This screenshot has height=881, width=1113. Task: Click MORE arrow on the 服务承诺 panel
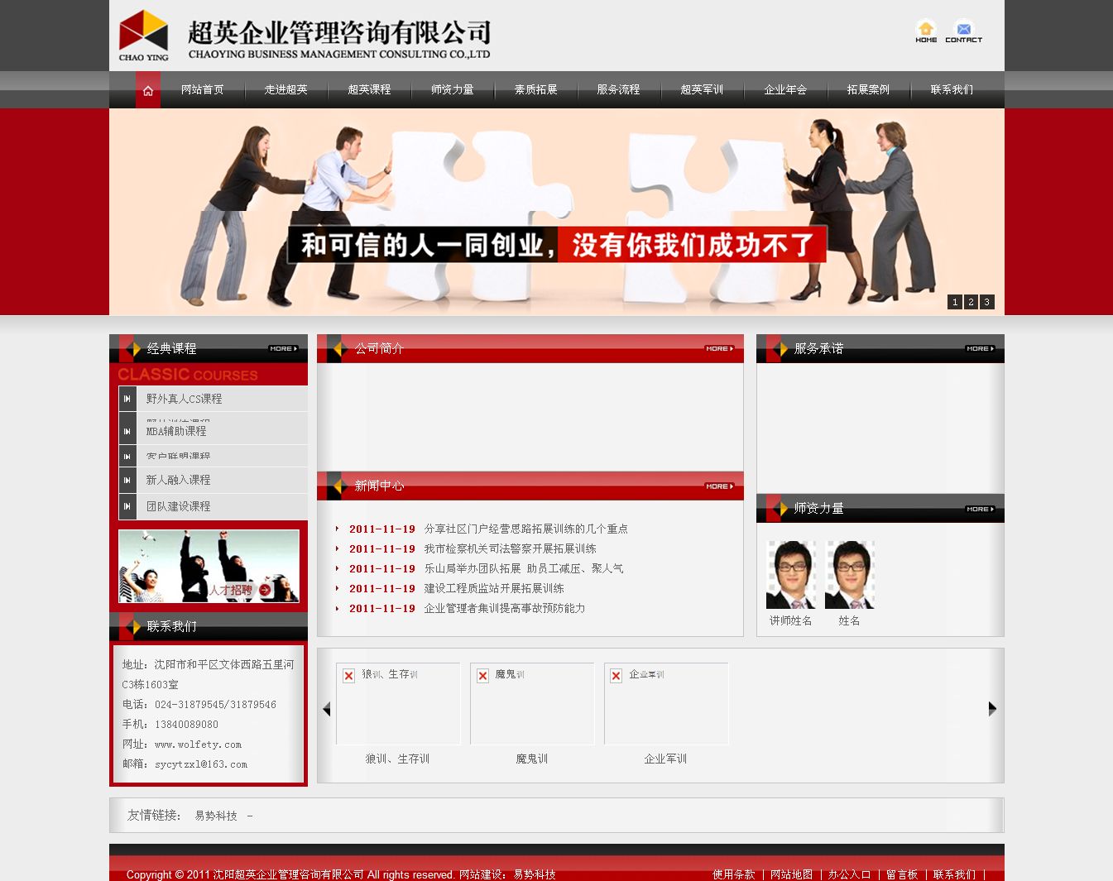pyautogui.click(x=979, y=348)
